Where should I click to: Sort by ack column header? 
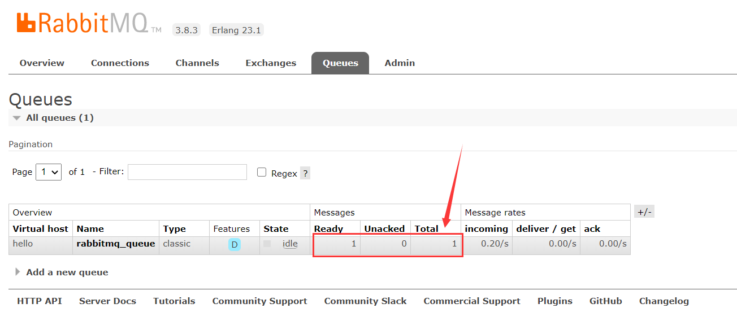pyautogui.click(x=592, y=229)
